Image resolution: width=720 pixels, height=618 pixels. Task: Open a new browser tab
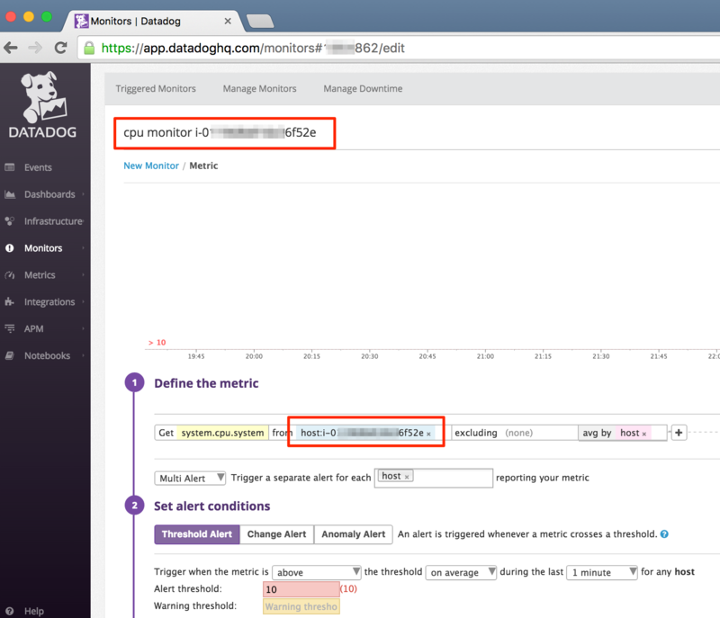pyautogui.click(x=260, y=21)
